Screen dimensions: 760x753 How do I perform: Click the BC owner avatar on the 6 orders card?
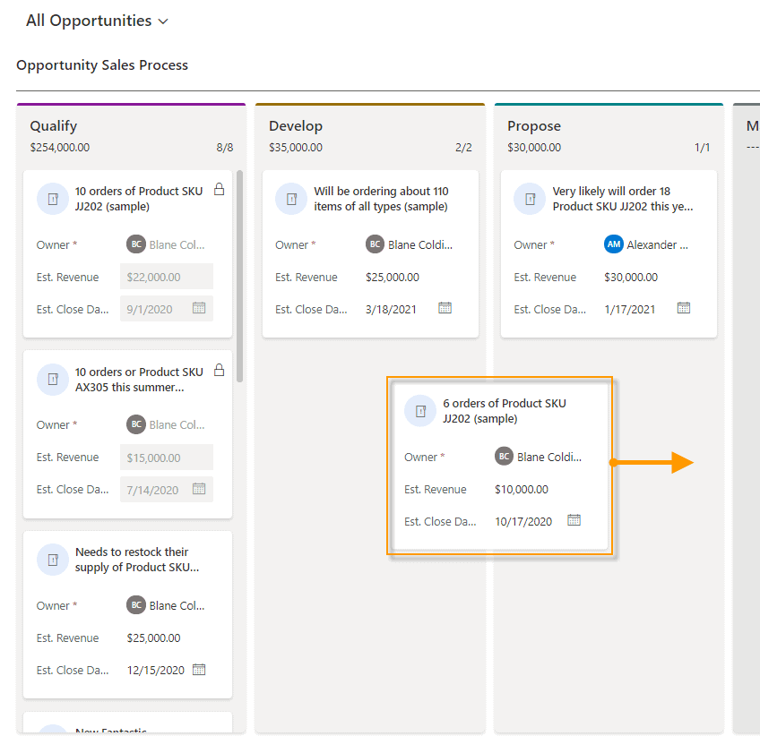click(504, 456)
